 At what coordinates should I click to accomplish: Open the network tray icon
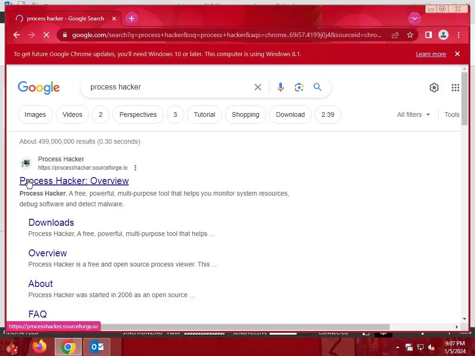pyautogui.click(x=420, y=348)
